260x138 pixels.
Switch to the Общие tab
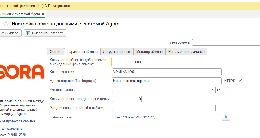click(x=55, y=51)
